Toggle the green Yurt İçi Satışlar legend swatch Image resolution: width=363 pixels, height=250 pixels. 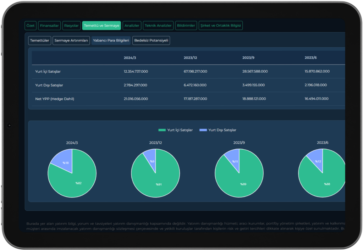coord(162,130)
